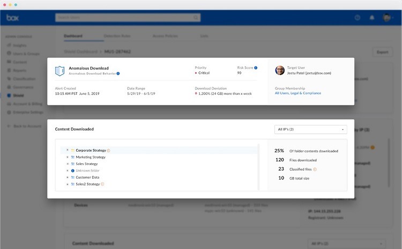402x249 pixels.
Task: Open Enterprise Settings in sidebar
Action: coord(28,112)
